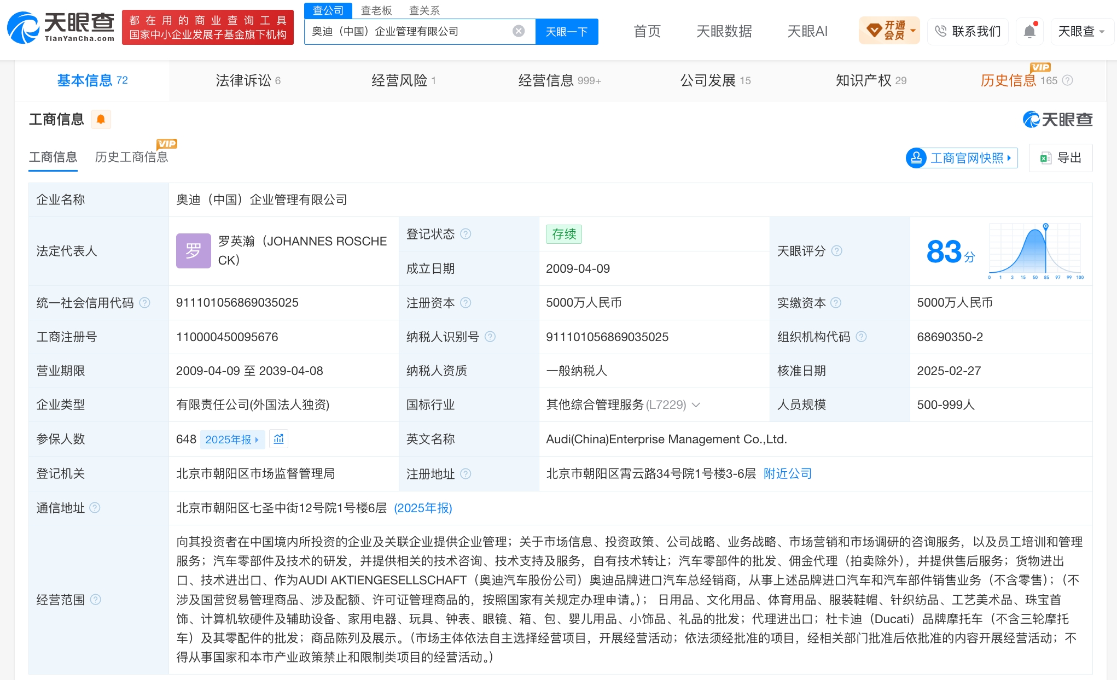
Task: Expand the 国标行业 L7229 chevron
Action: [x=696, y=405]
